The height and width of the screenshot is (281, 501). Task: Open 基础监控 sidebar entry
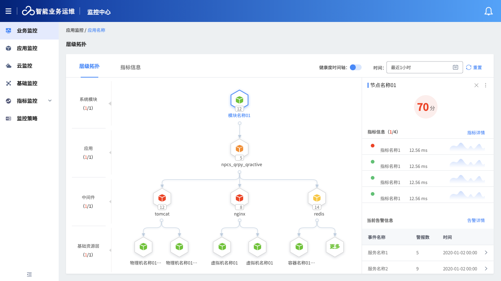(x=29, y=83)
